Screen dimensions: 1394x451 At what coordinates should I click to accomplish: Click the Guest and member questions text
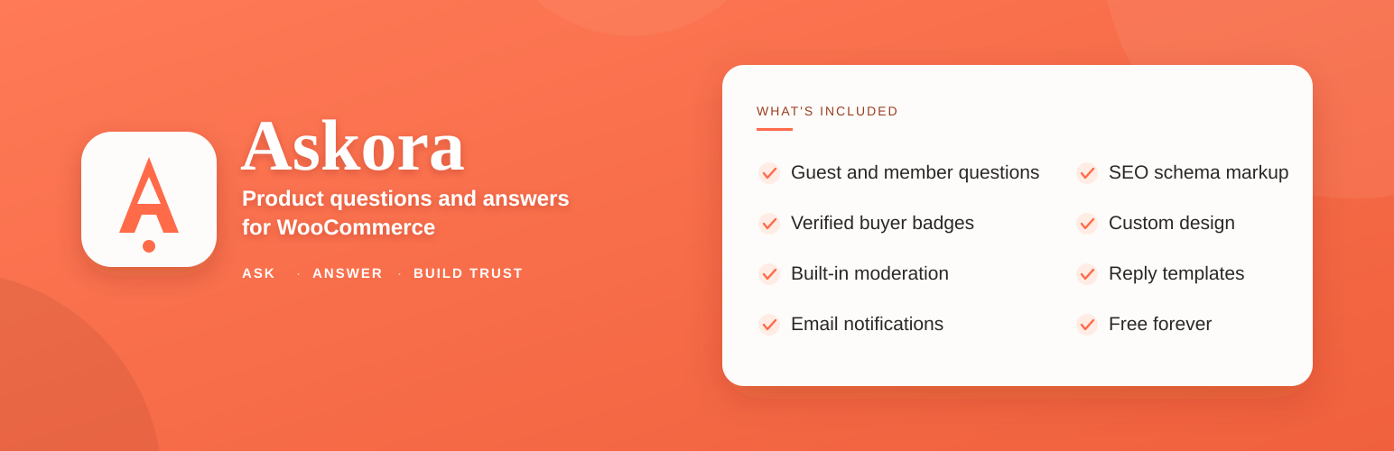915,172
